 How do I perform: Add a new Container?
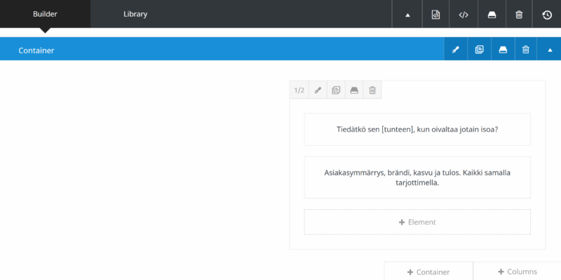tap(428, 272)
